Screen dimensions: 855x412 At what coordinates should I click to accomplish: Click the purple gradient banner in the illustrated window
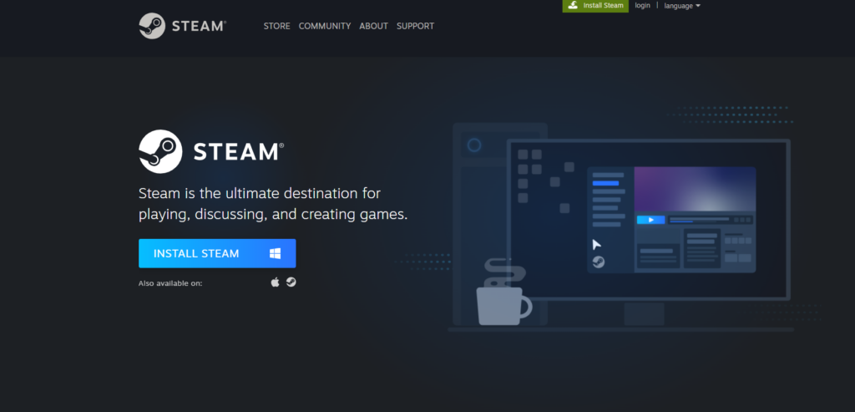coord(694,188)
